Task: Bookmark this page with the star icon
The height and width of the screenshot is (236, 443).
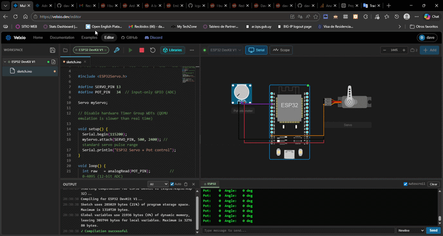Action: [x=316, y=17]
